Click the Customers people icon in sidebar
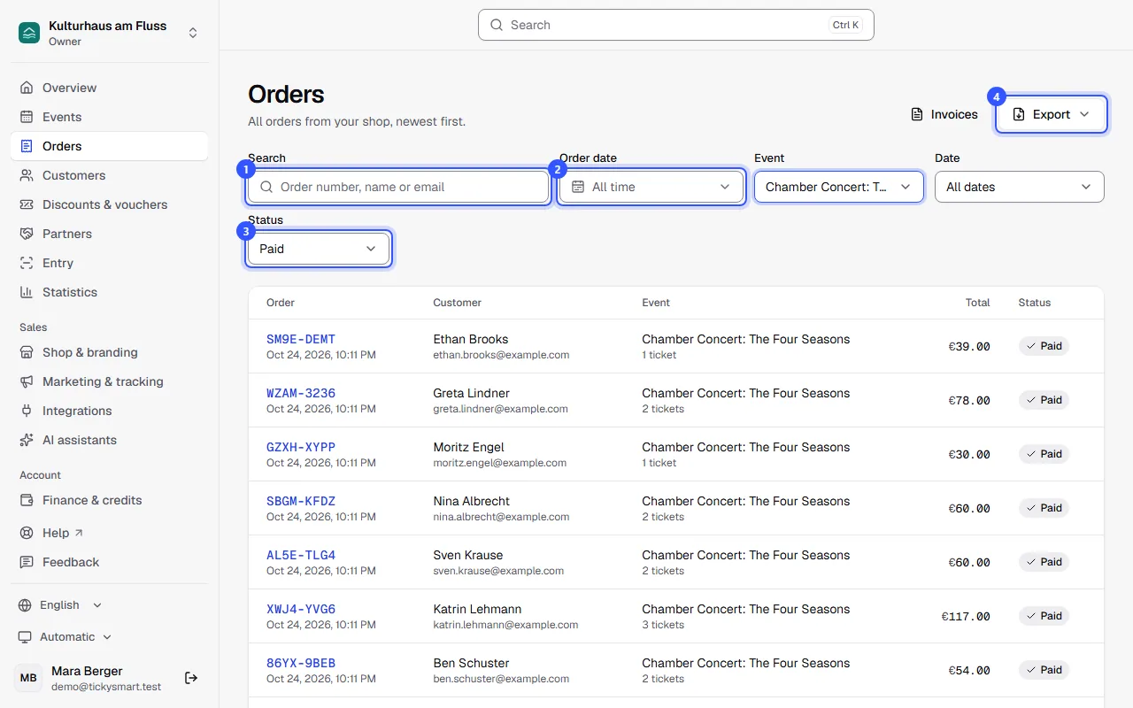 click(27, 175)
